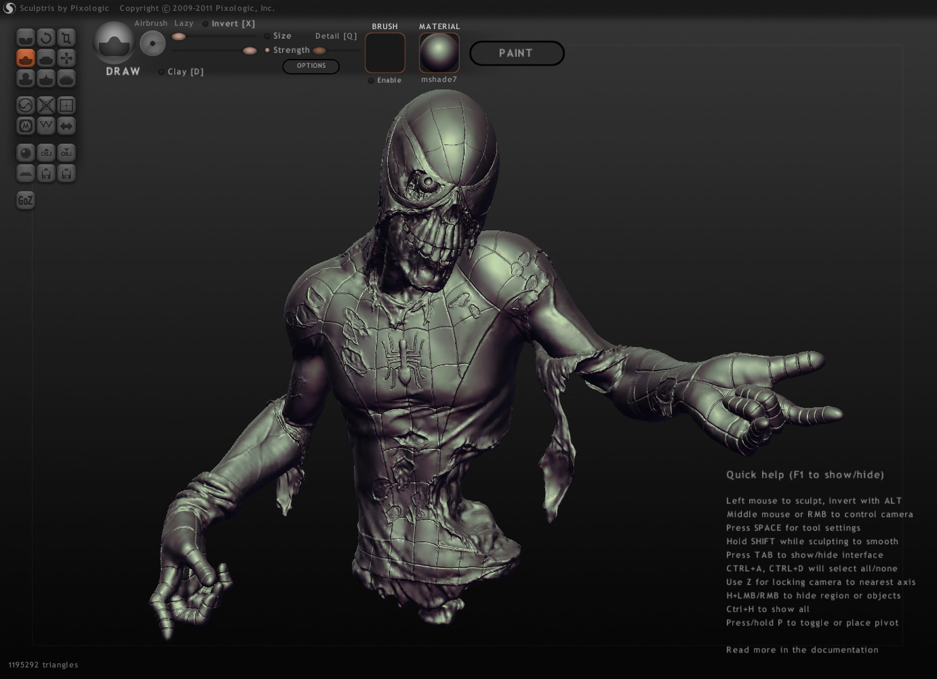
Task: Select the Scale tool
Action: pyautogui.click(x=66, y=37)
